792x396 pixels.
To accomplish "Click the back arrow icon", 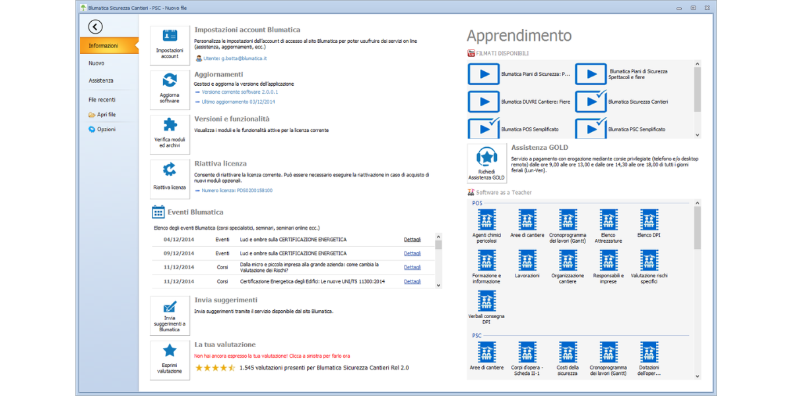I will coord(96,26).
